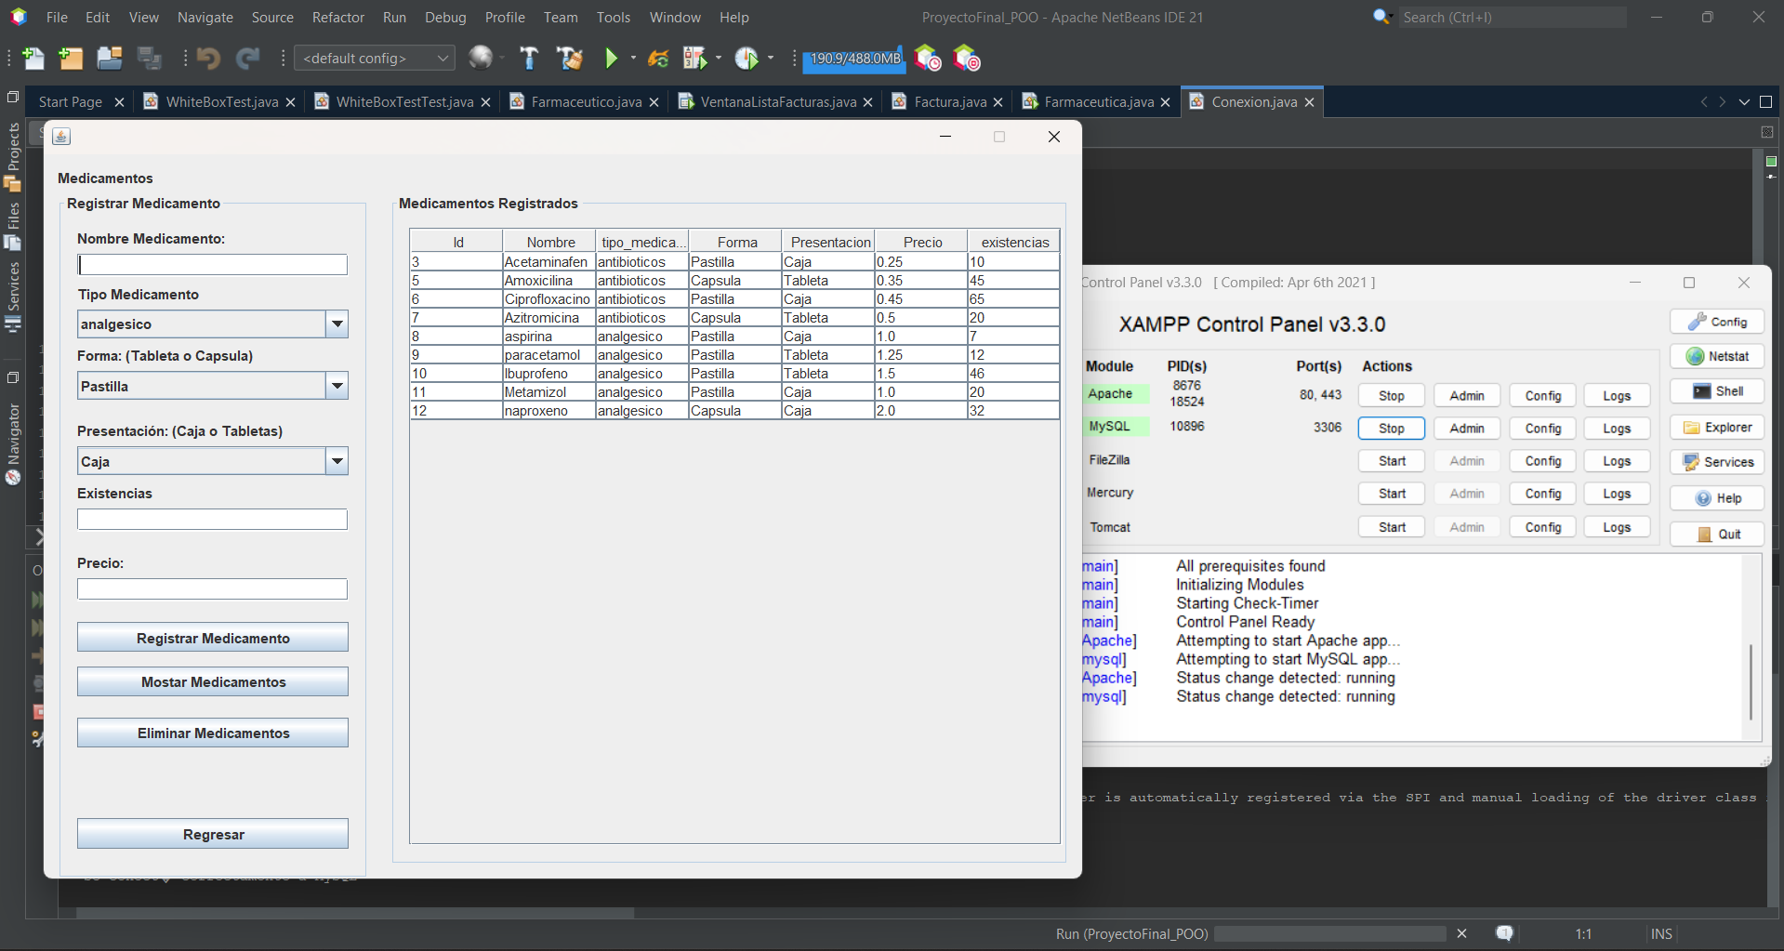Click the Redo toolbar icon
This screenshot has height=951, width=1784.
pos(247,59)
